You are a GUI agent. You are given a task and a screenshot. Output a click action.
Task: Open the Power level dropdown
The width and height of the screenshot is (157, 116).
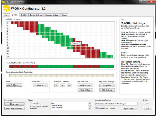click(14, 85)
